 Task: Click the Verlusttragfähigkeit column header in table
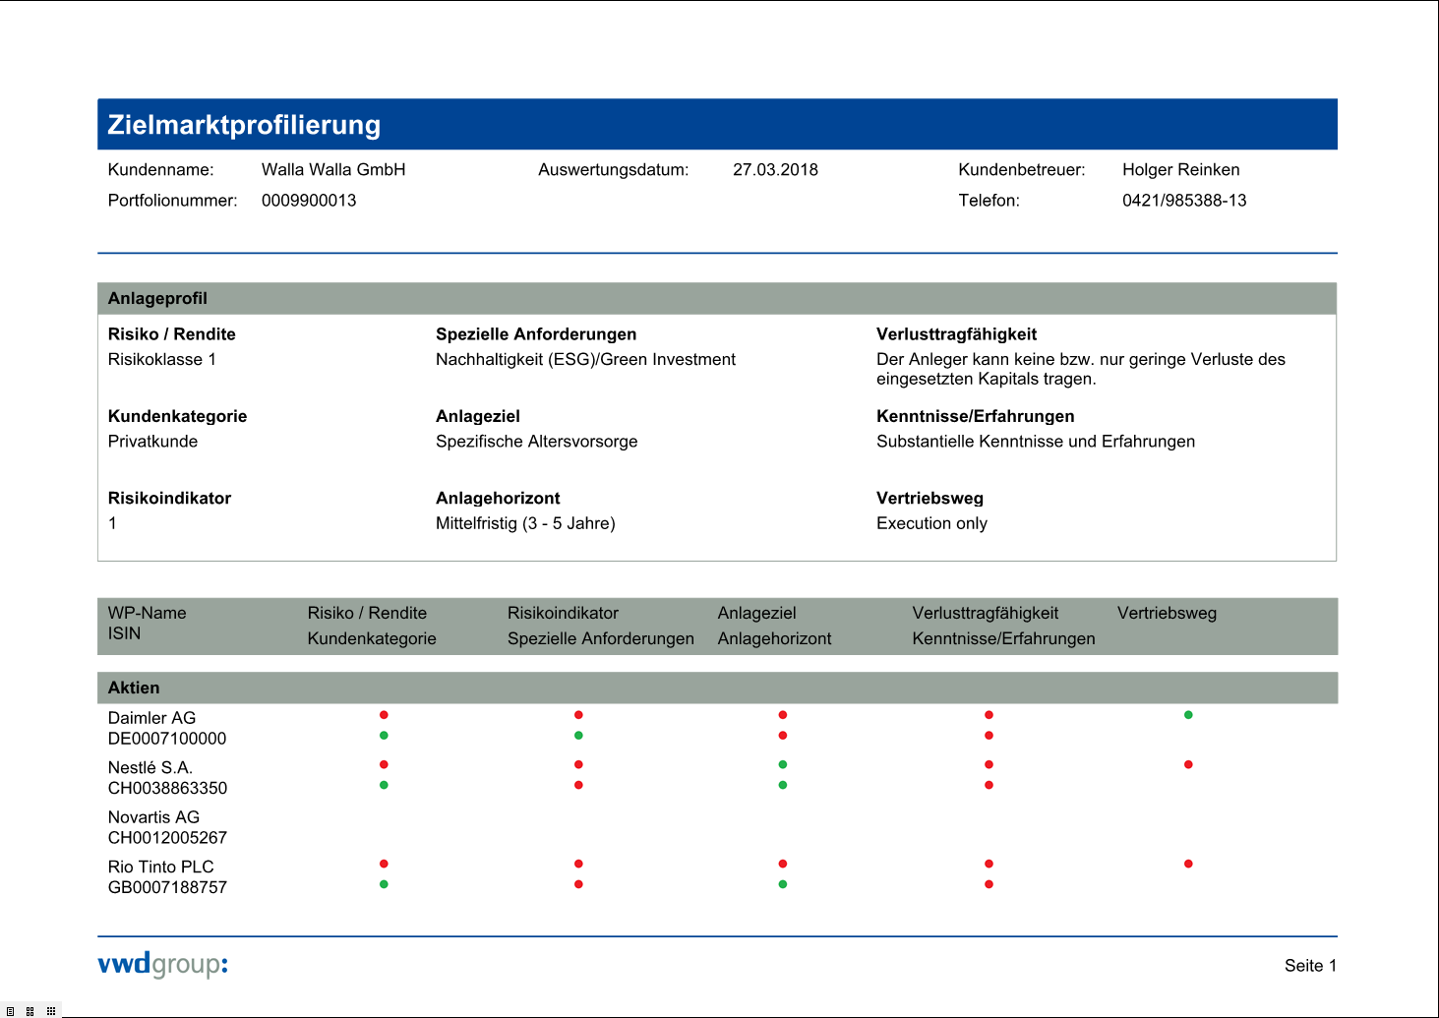[985, 613]
